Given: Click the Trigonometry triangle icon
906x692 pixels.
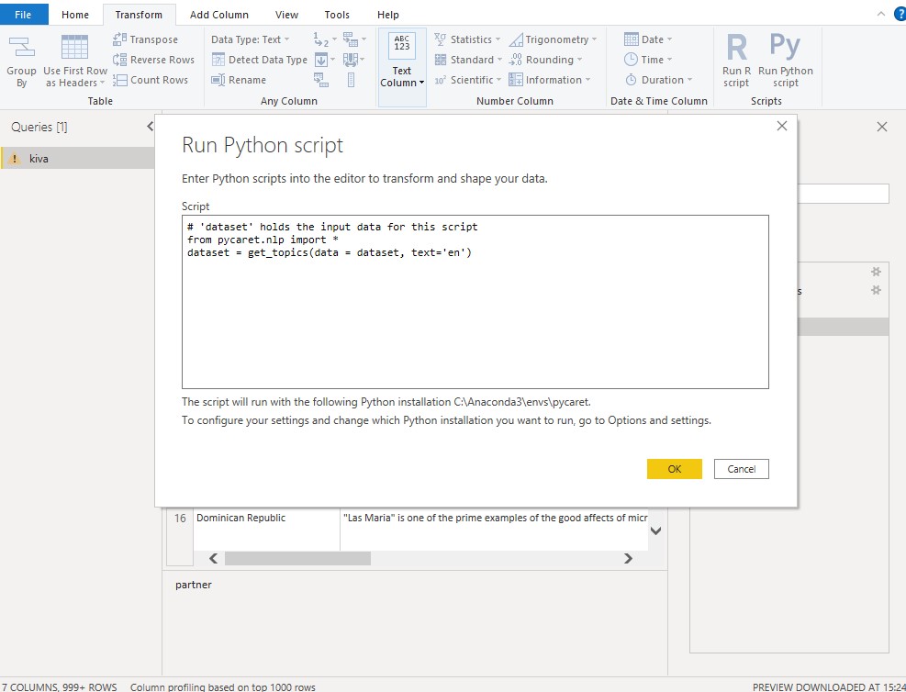Looking at the screenshot, I should pyautogui.click(x=516, y=39).
